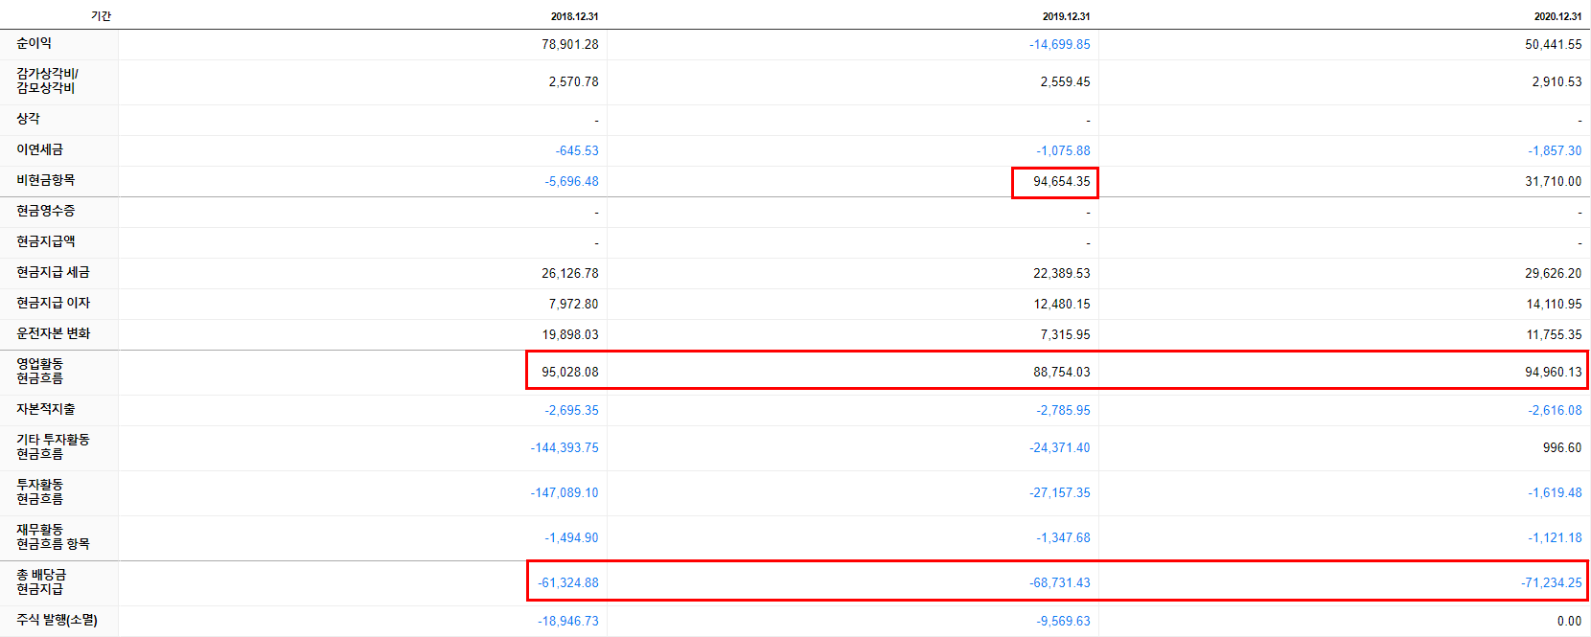The width and height of the screenshot is (1591, 637).
Task: Select the 주식 발행(소멸) row label
Action: (x=57, y=620)
